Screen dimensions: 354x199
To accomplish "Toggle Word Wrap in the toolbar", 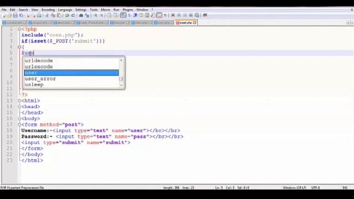I will pos(123,15).
